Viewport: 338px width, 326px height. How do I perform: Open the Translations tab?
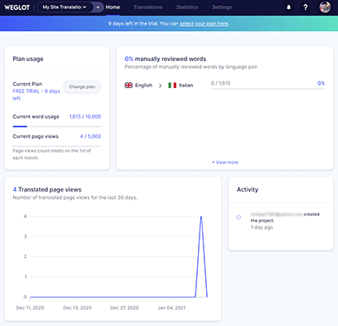(148, 7)
